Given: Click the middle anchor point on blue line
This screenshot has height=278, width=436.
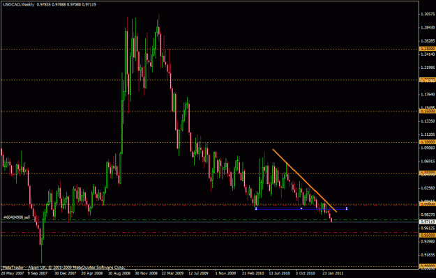Looking at the screenshot, I should point(301,208).
